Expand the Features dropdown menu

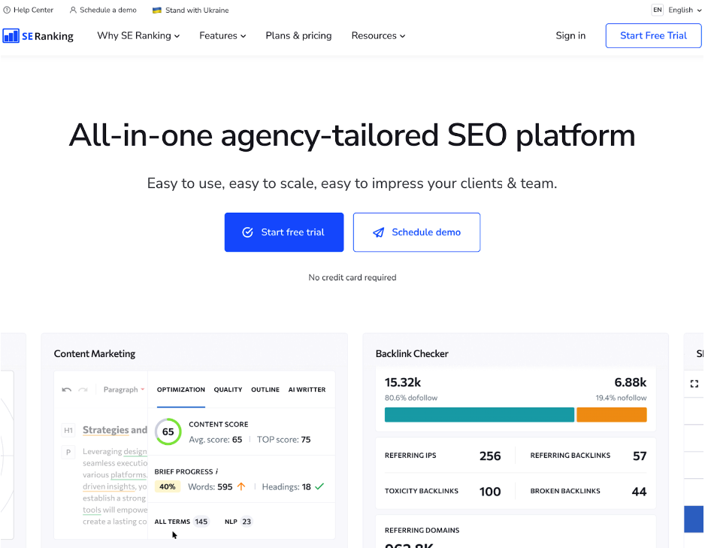tap(222, 35)
